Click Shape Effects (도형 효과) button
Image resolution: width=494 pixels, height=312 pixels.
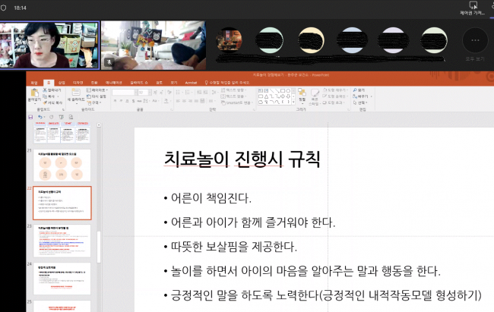[x=334, y=102]
